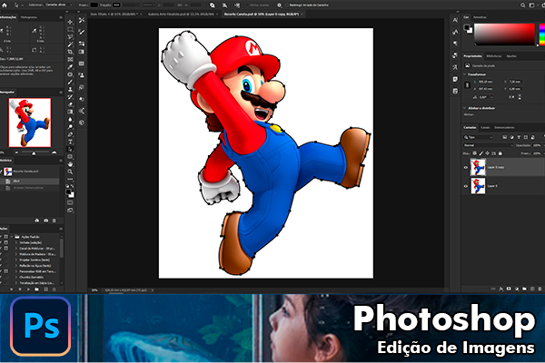Select the Eraser tool
Image resolution: width=545 pixels, height=363 pixels.
[70, 104]
